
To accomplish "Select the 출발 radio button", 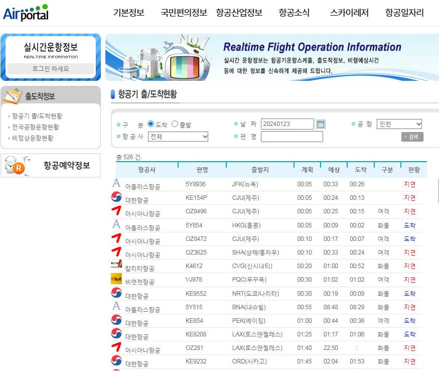I will (175, 124).
